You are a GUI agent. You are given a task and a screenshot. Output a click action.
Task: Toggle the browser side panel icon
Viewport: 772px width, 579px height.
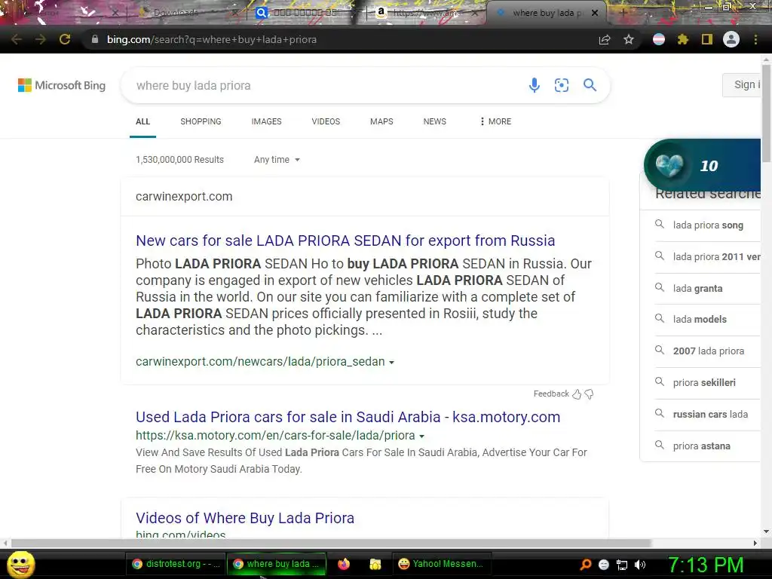point(707,39)
